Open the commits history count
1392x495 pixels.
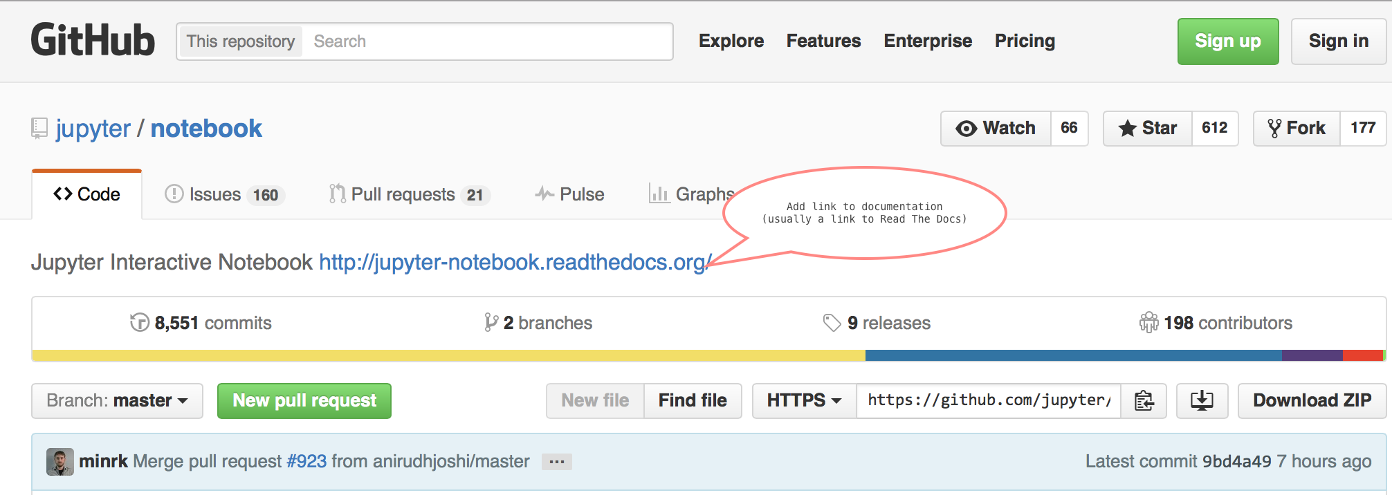point(201,323)
